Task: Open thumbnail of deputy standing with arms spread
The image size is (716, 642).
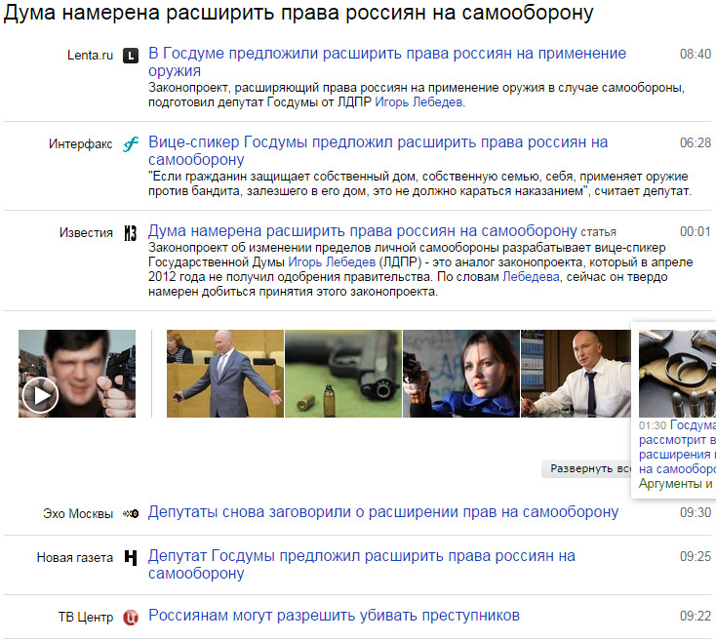Action: (225, 374)
